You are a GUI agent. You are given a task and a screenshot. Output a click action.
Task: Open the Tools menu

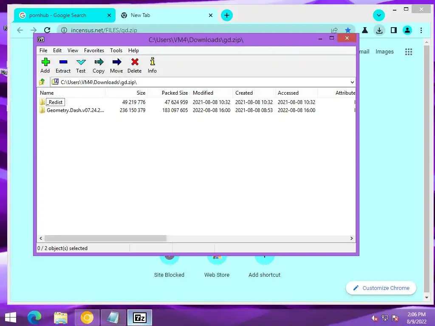point(116,51)
